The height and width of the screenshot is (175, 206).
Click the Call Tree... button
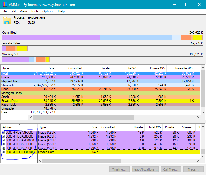(x=171, y=169)
